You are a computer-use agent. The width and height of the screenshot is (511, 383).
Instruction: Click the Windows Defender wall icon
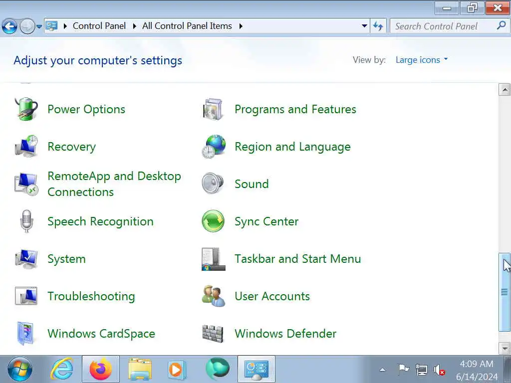pyautogui.click(x=213, y=334)
